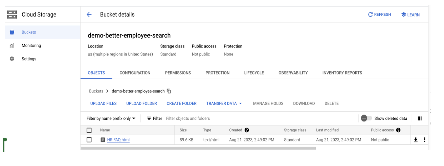Click the horizontal scrollbar under the table
This screenshot has height=166, width=444.
pyautogui.click(x=198, y=148)
